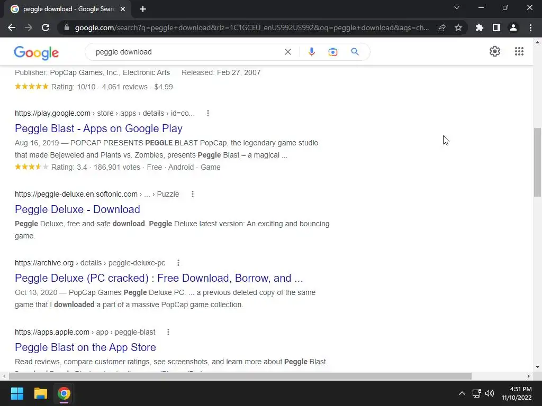Open File Explorer from taskbar
Screen dimensions: 542x406
[40, 393]
